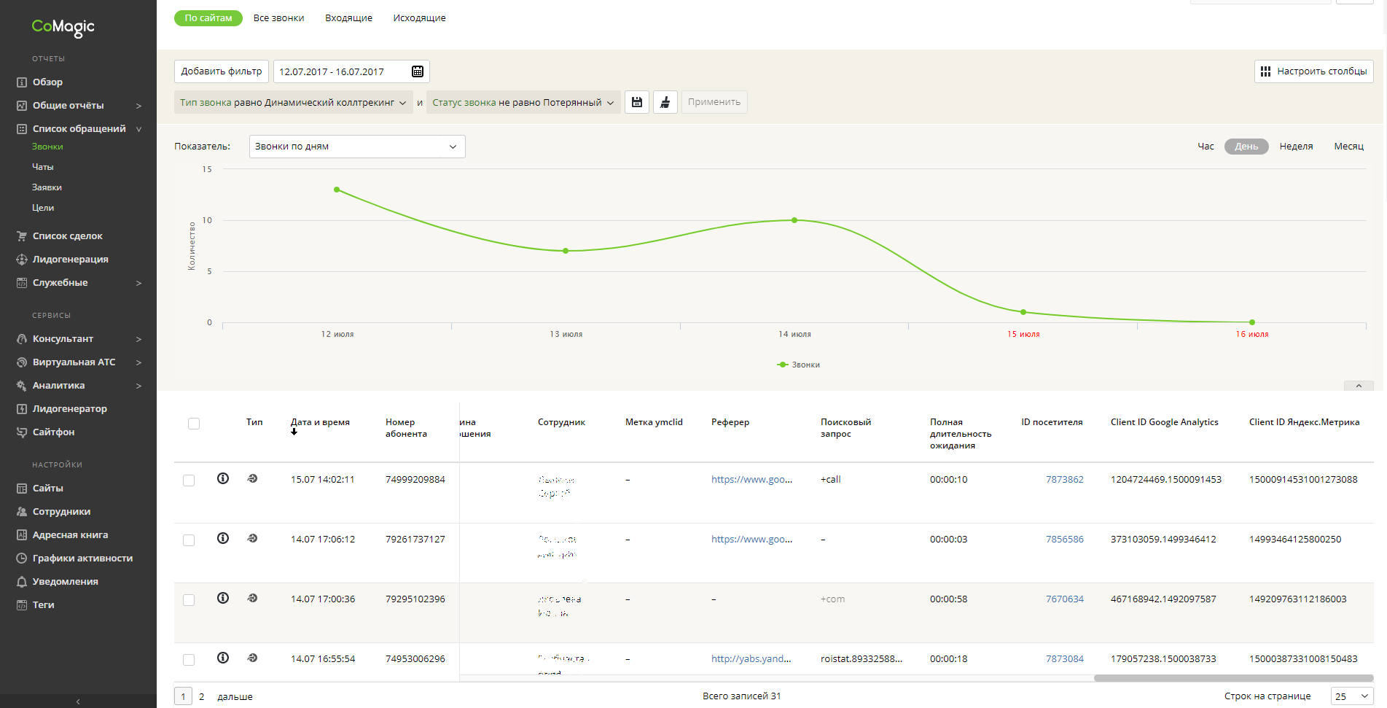Select the Неделя chart period
1387x708 pixels.
click(x=1295, y=147)
